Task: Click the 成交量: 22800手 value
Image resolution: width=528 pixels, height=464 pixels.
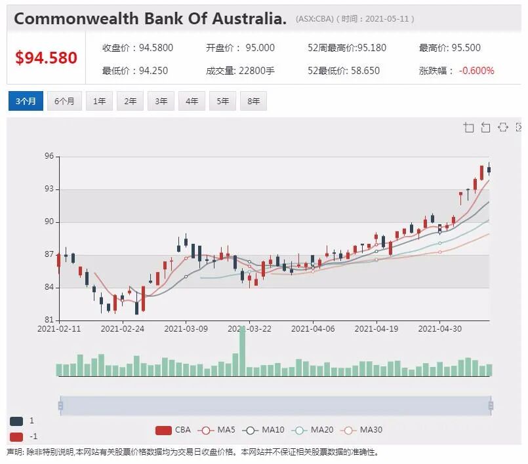Action: coord(241,71)
